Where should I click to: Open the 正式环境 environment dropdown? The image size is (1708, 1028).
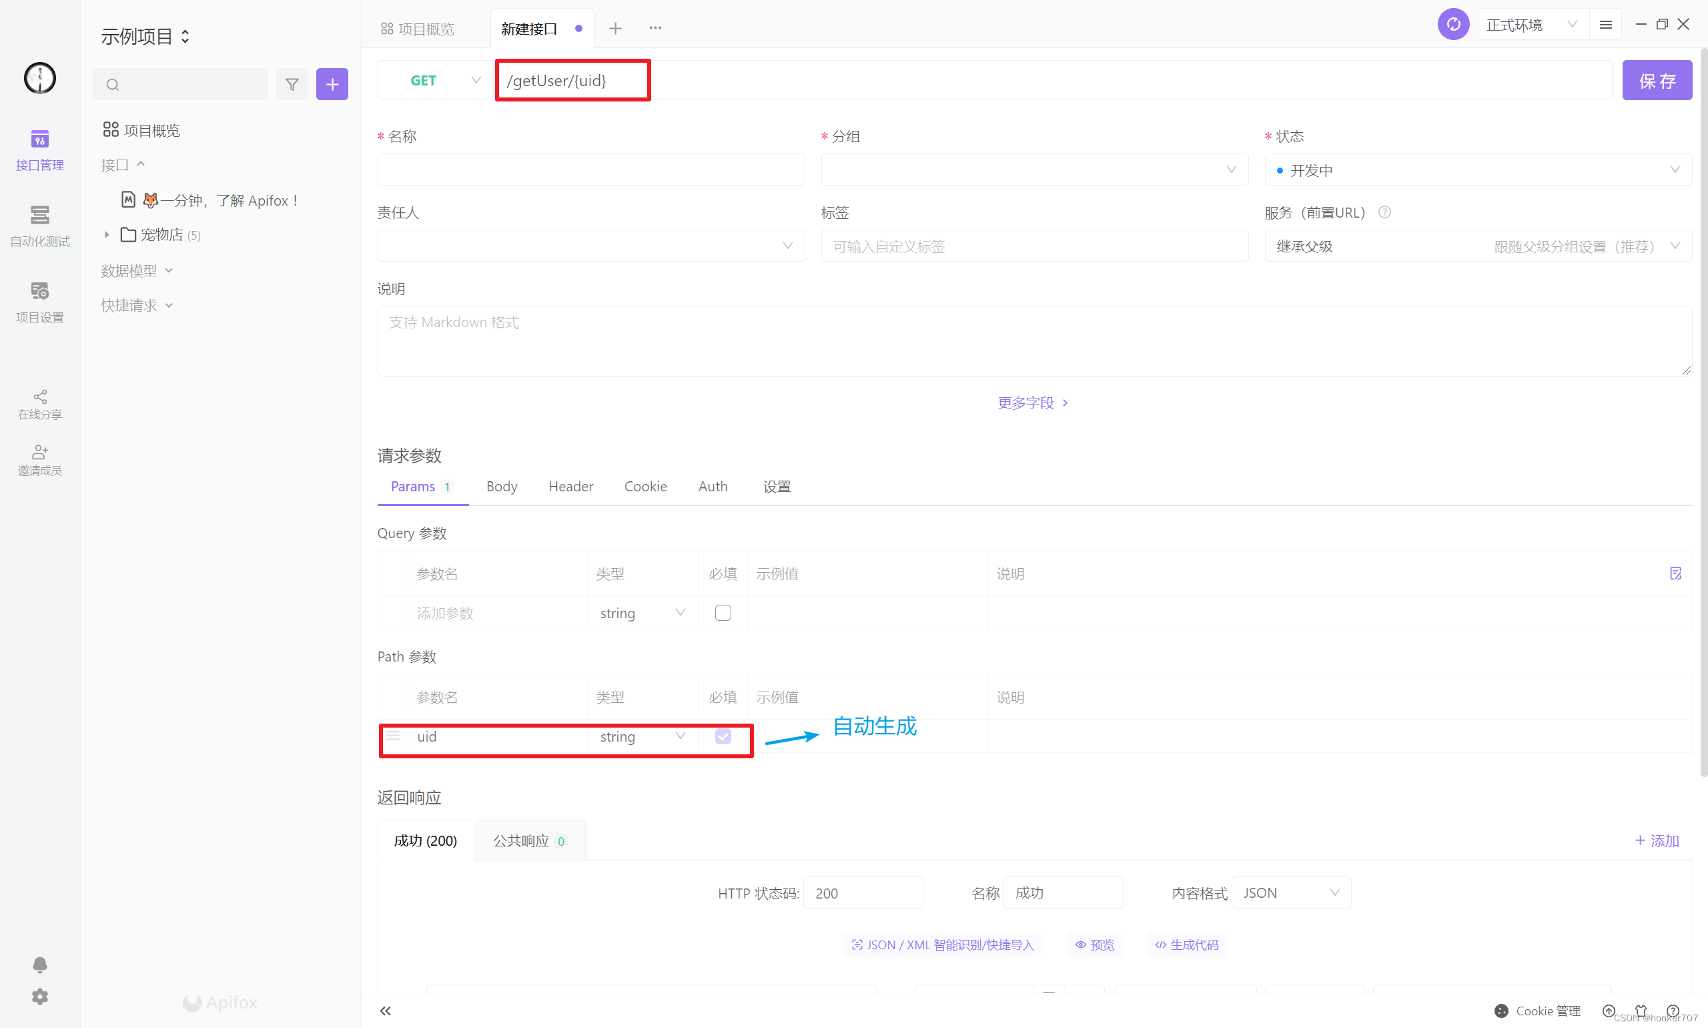(1532, 25)
